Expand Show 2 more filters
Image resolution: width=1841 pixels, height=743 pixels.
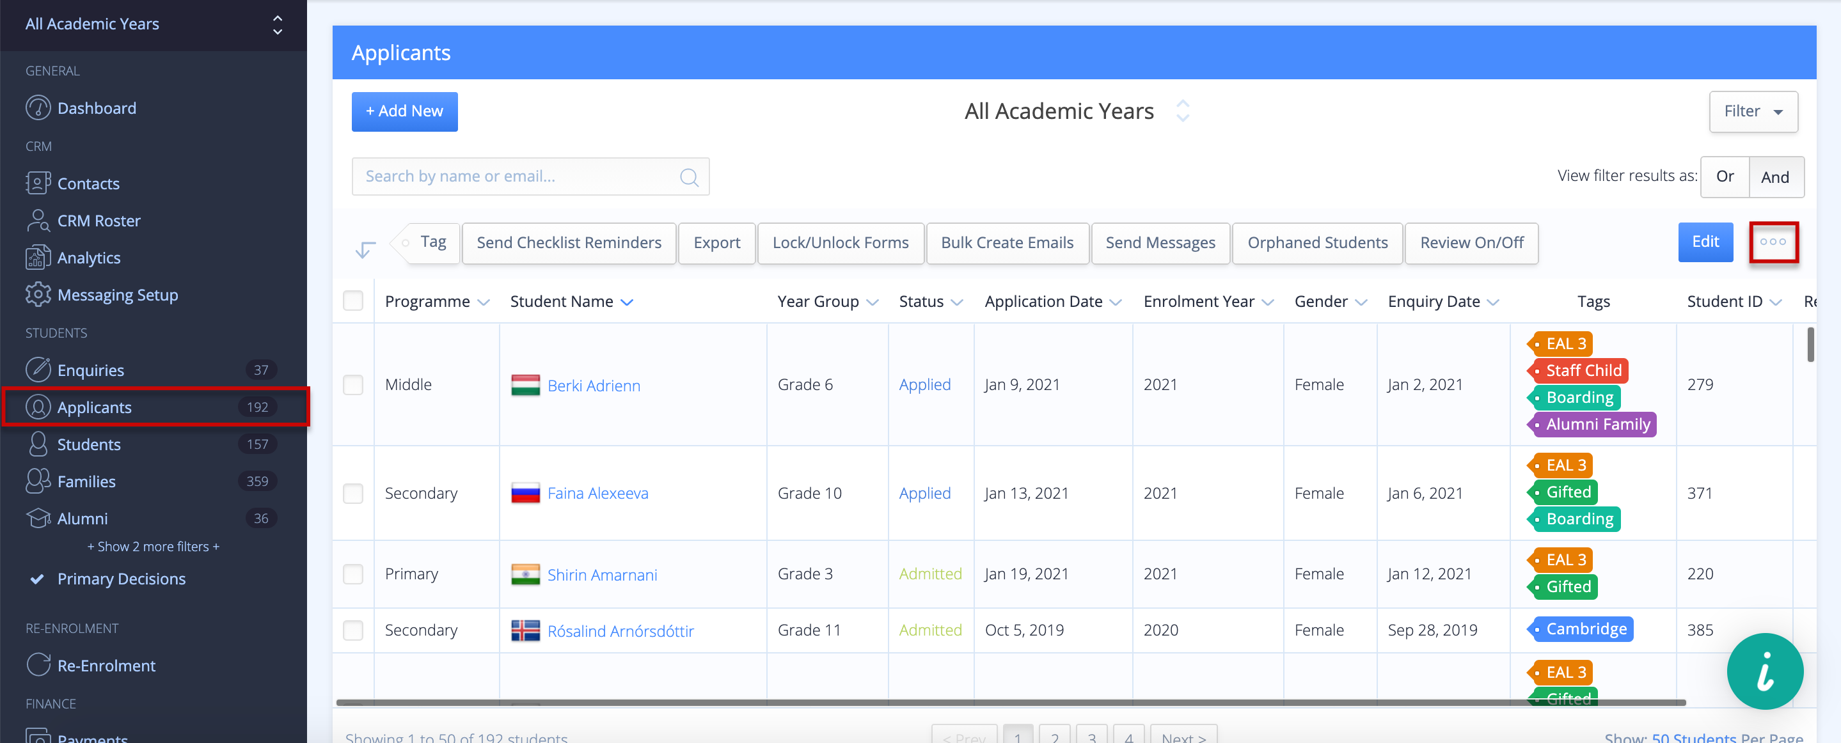tap(153, 547)
